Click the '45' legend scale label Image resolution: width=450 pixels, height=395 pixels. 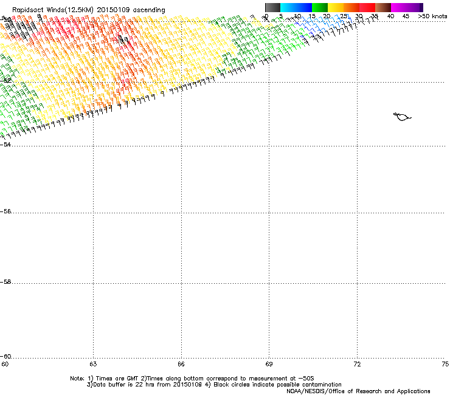[406, 16]
